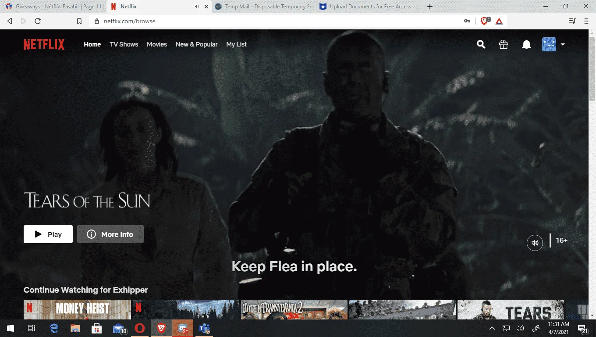Screen dimensions: 596x337
Task: Show Netflix notifications bell
Action: [526, 44]
